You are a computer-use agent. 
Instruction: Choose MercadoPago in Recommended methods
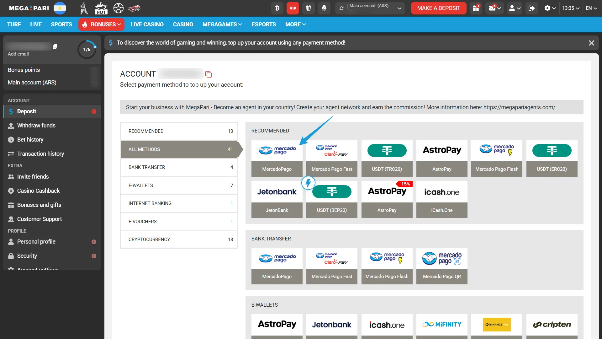point(277,158)
